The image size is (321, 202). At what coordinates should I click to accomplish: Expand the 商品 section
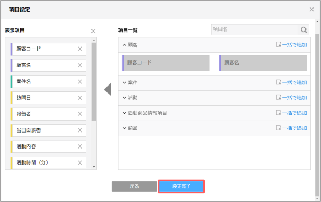(x=124, y=128)
